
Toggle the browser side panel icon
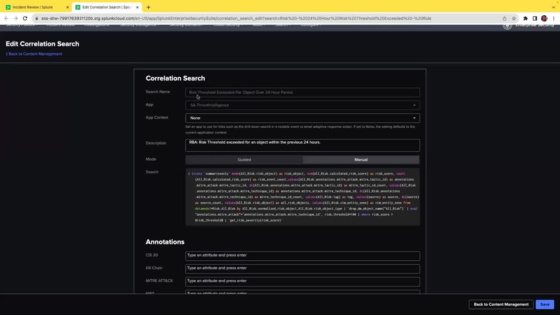[535, 18]
